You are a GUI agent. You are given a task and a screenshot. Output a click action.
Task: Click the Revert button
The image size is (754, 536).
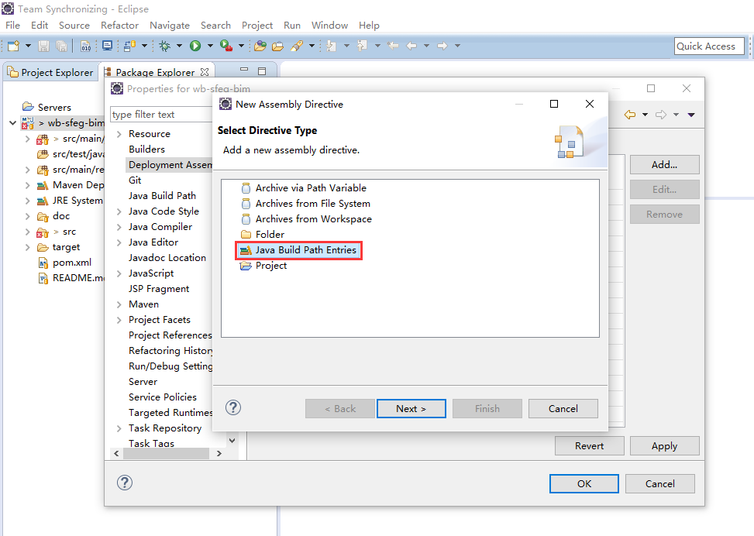pyautogui.click(x=590, y=445)
